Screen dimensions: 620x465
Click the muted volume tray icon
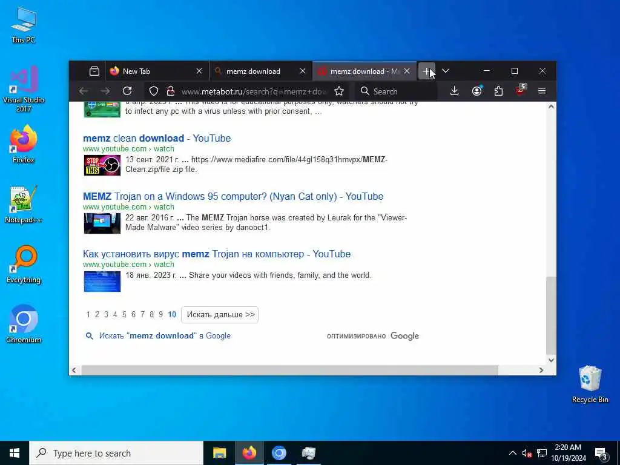point(527,453)
